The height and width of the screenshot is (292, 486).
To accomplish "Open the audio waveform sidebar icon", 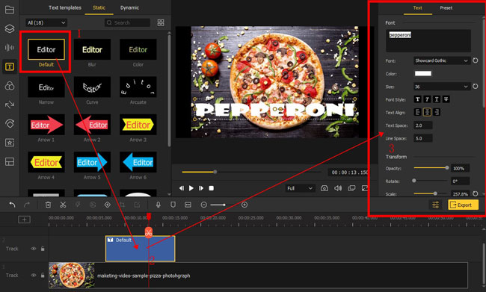I will 10,47.
